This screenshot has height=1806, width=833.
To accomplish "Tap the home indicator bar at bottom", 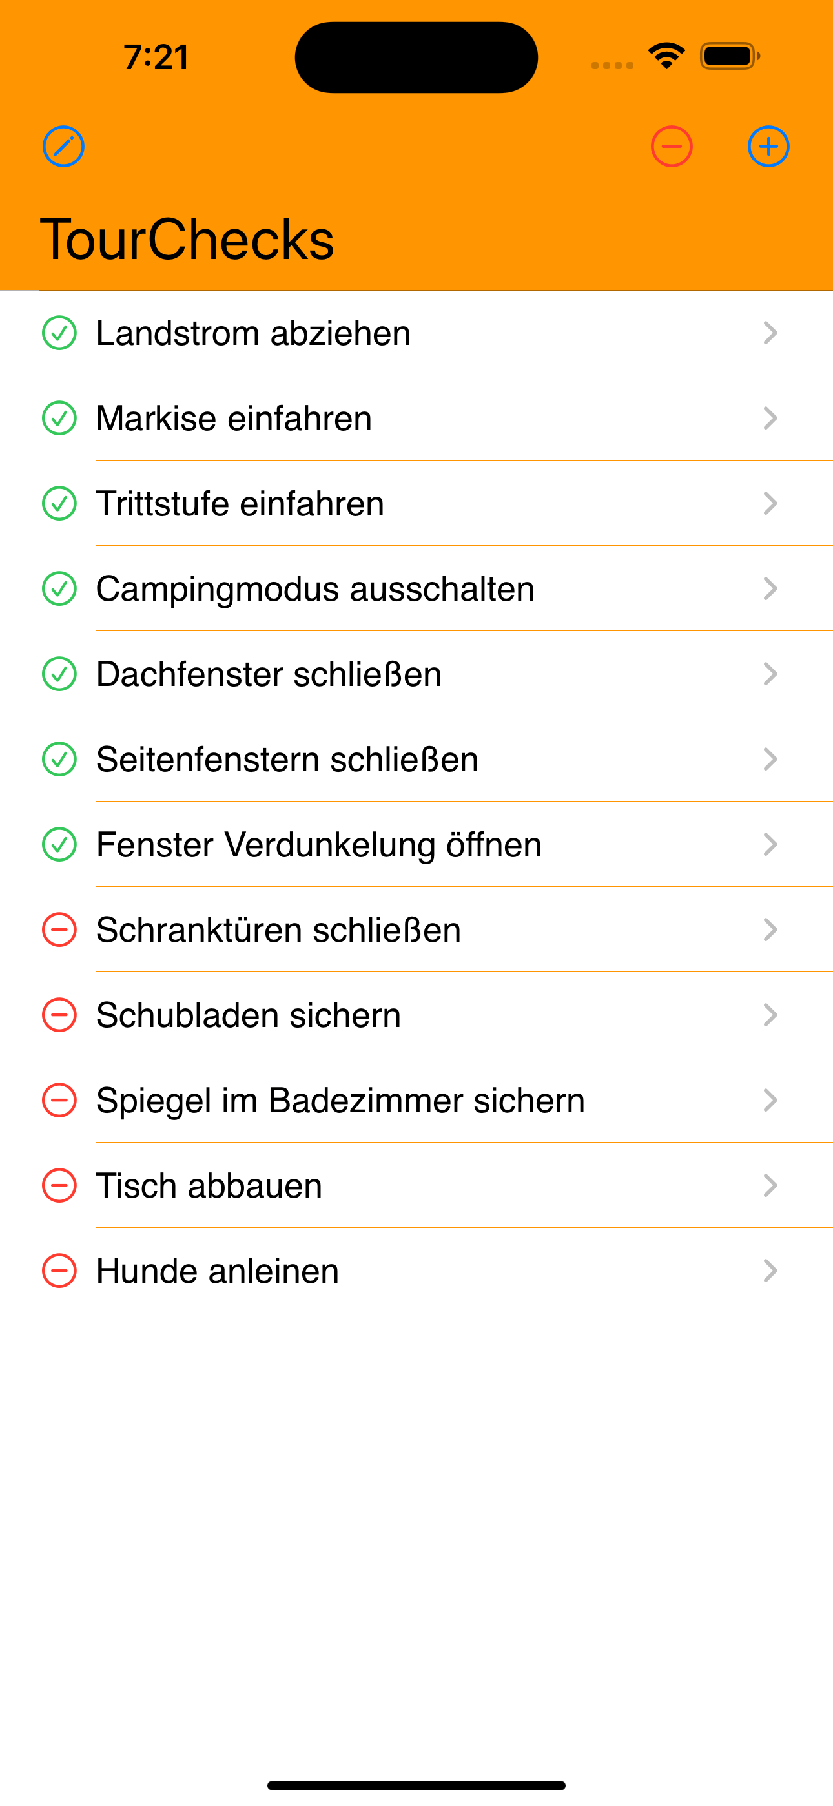I will tap(416, 1786).
